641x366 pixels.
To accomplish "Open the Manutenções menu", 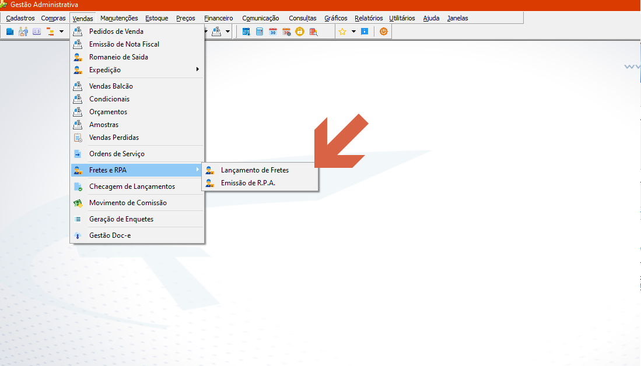I will pyautogui.click(x=119, y=18).
